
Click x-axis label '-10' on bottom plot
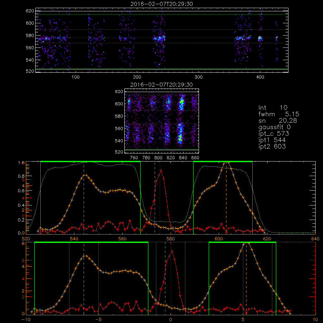click(x=26, y=320)
